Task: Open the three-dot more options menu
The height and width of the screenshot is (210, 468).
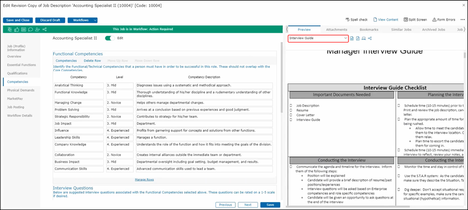Action: 461,19
